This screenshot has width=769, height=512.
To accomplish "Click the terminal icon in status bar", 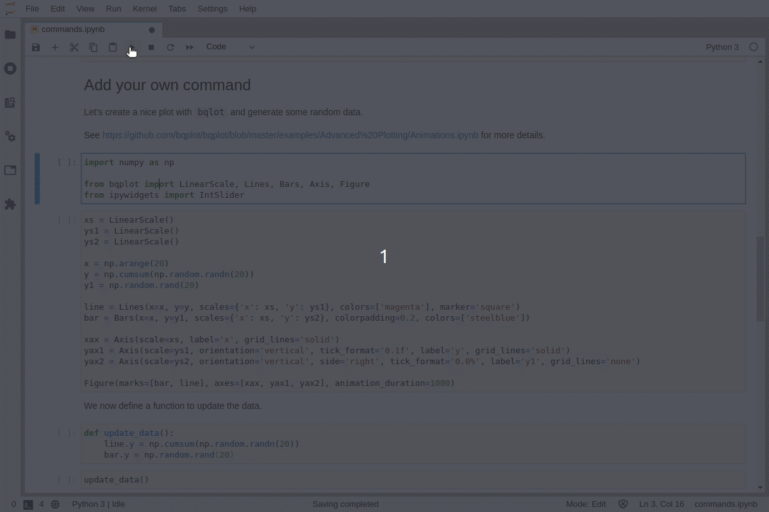I will 28,504.
